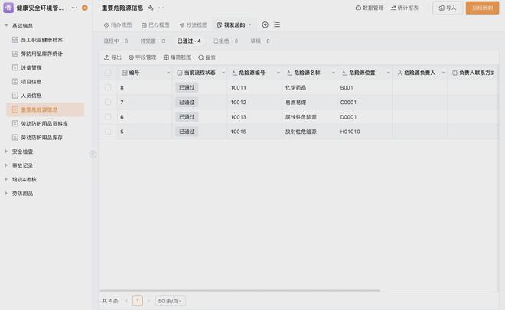The width and height of the screenshot is (505, 310).
Task: Open the 编号 column dropdown arrow
Action: point(168,73)
